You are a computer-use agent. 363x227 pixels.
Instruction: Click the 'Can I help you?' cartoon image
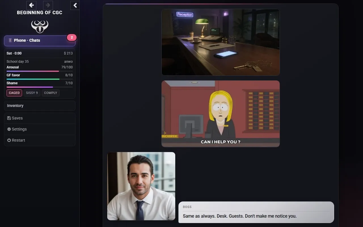221,114
